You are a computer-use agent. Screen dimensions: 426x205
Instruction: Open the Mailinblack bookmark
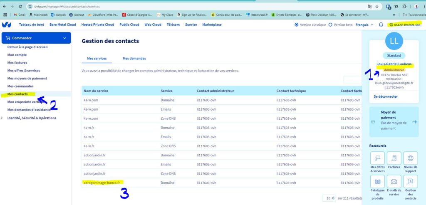tap(38, 15)
